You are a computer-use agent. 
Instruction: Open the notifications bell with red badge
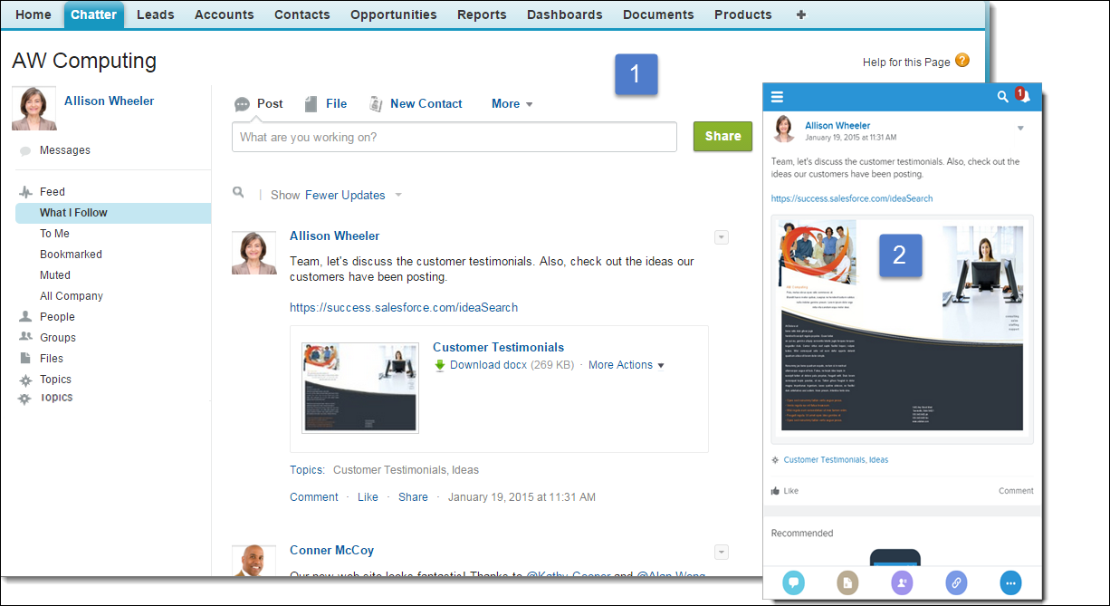click(1023, 97)
